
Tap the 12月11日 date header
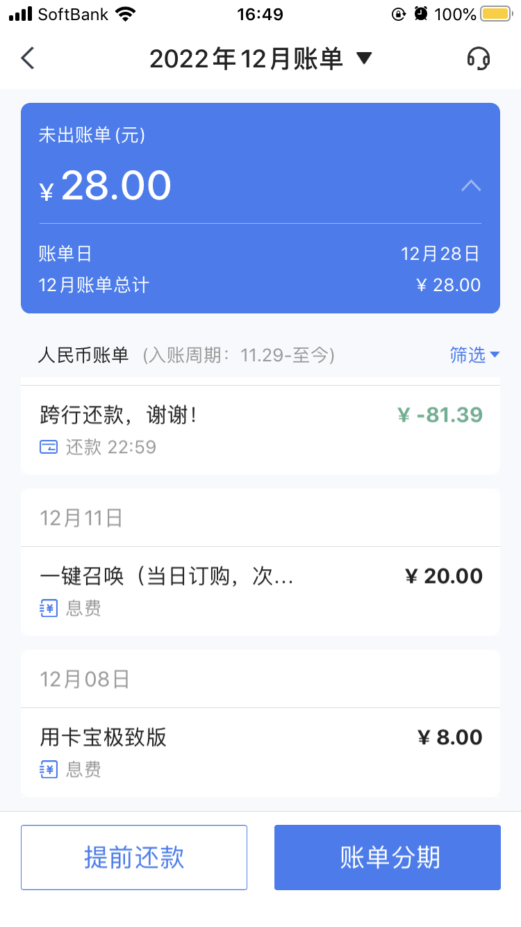(x=81, y=518)
